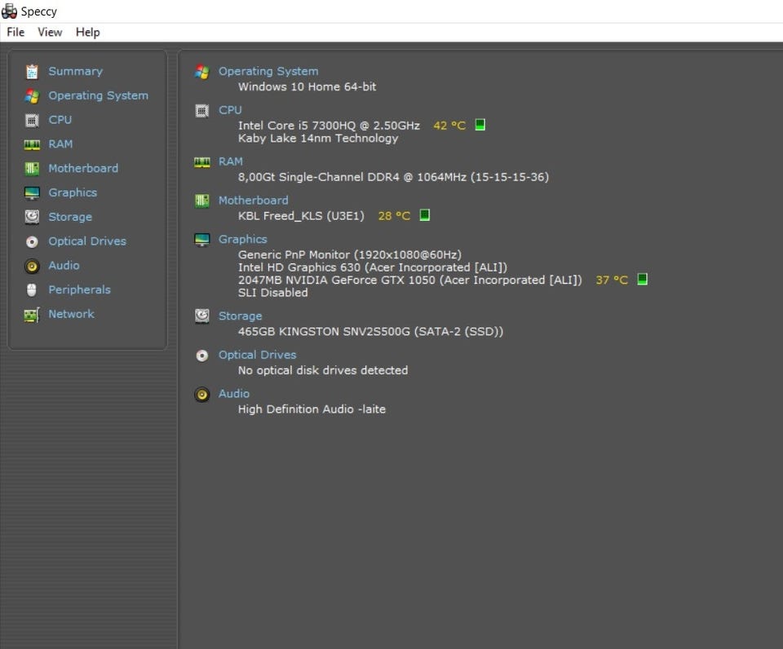The width and height of the screenshot is (783, 649).
Task: Click the Summary clipboard icon in sidebar
Action: tap(32, 72)
